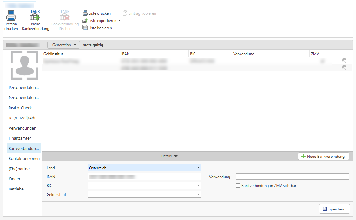Delete second bank entry via trash icon
Viewport: 356px width, 220px height.
[344, 68]
